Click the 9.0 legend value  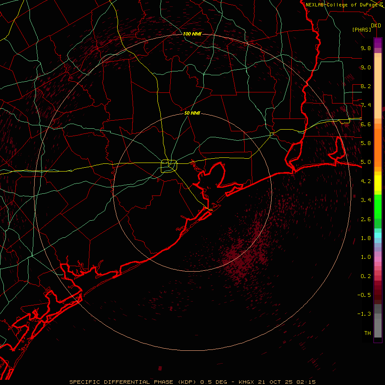(366, 67)
